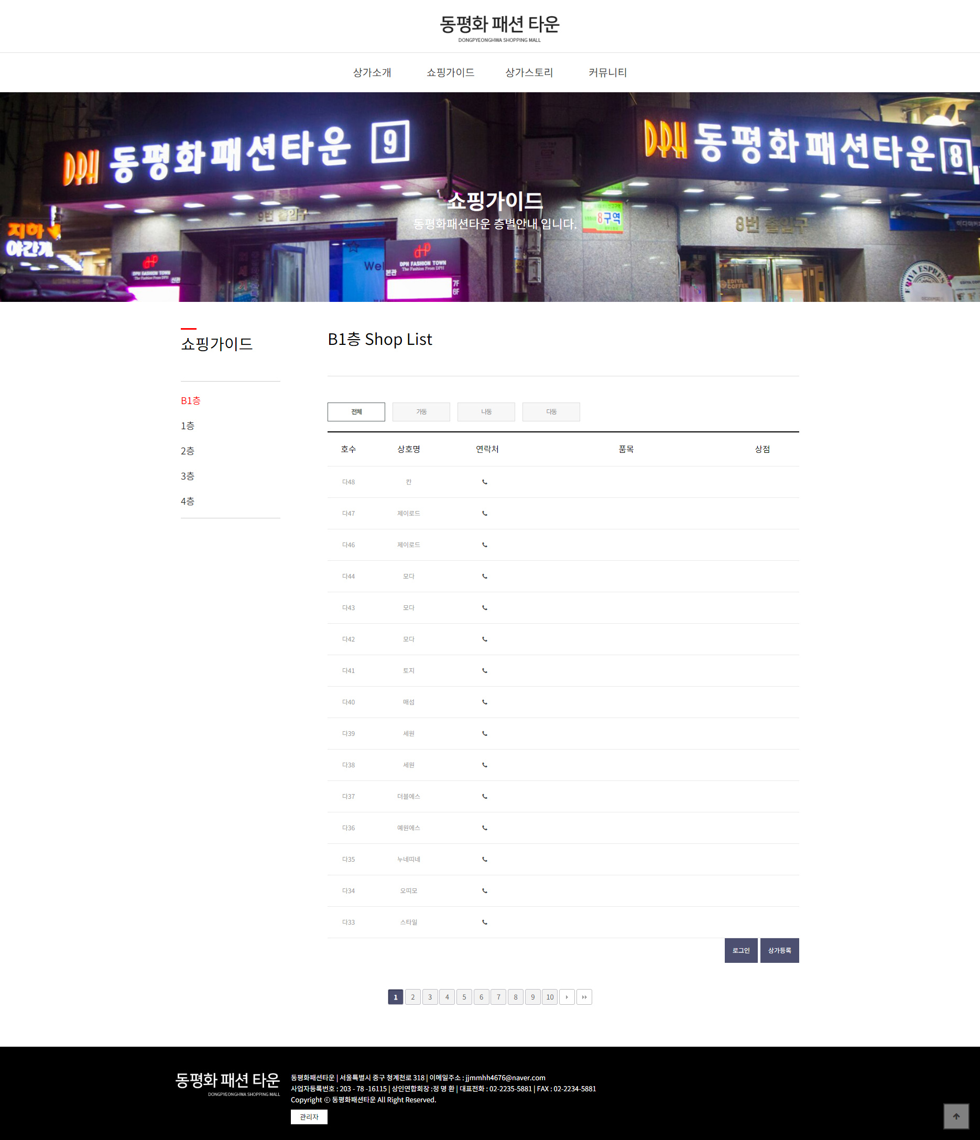Go to page 2
The height and width of the screenshot is (1140, 980).
[x=412, y=997]
